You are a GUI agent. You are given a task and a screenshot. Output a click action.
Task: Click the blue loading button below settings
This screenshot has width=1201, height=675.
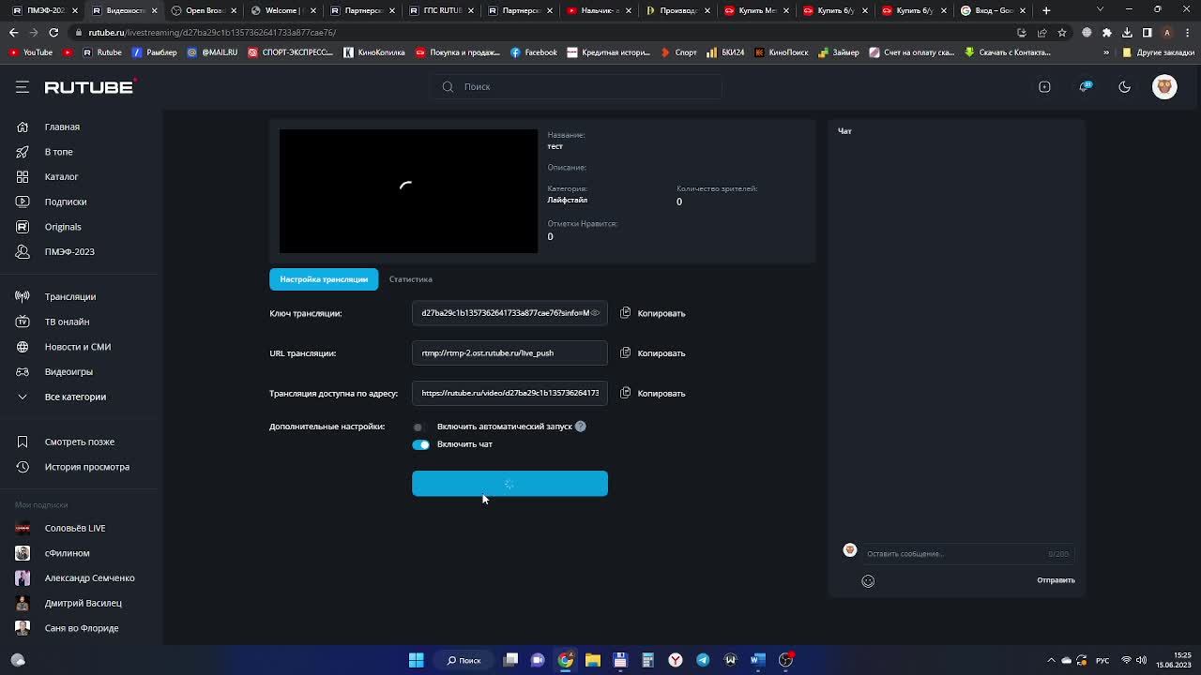(x=509, y=484)
